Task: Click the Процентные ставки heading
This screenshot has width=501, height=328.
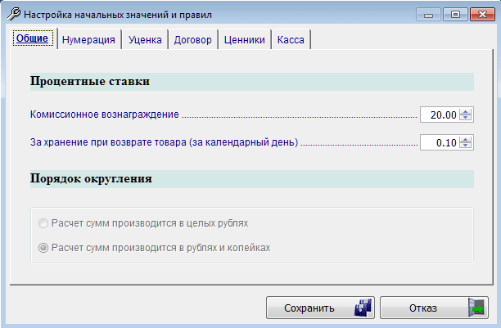Action: point(90,82)
